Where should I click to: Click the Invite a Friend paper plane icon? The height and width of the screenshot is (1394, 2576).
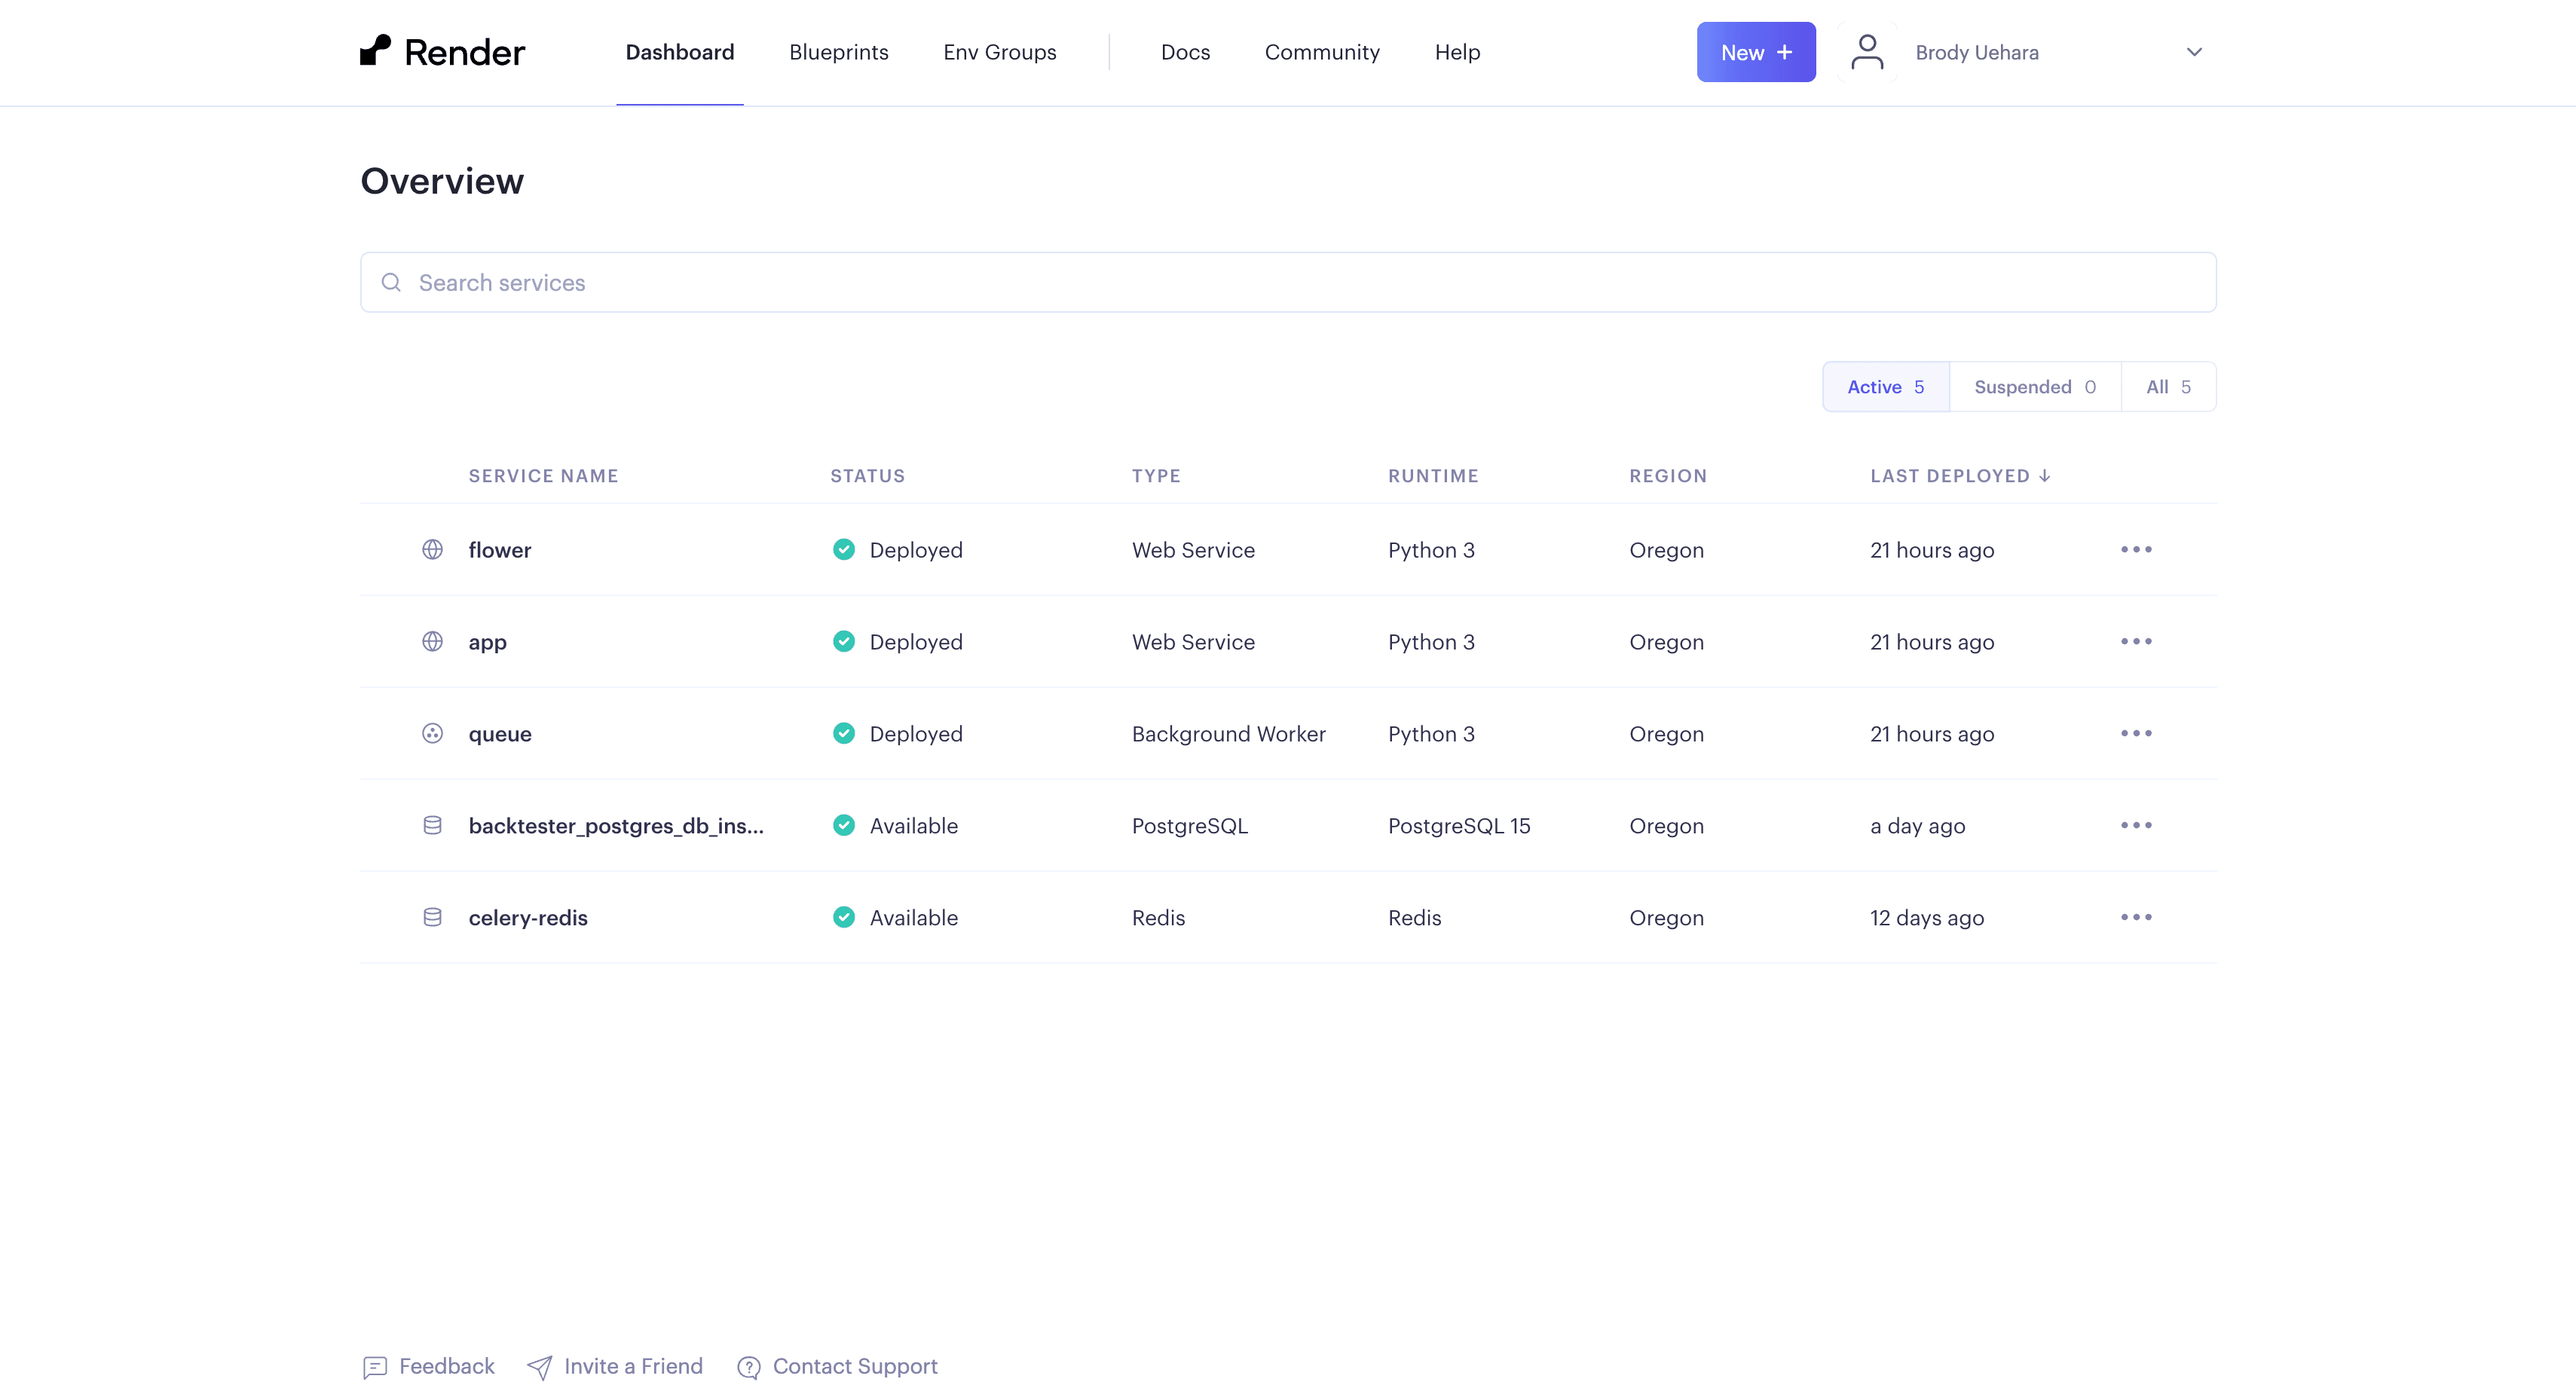tap(540, 1367)
